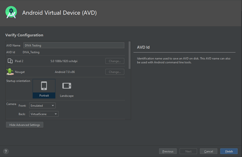Change the Pixel 2 hardware device

[x=115, y=61]
